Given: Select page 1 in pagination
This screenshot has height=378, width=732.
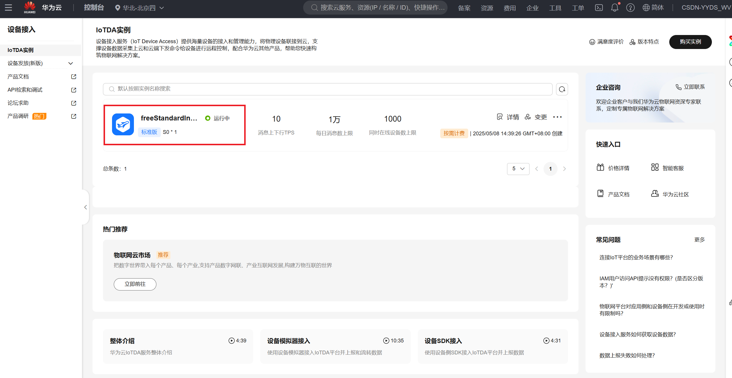Looking at the screenshot, I should point(550,169).
